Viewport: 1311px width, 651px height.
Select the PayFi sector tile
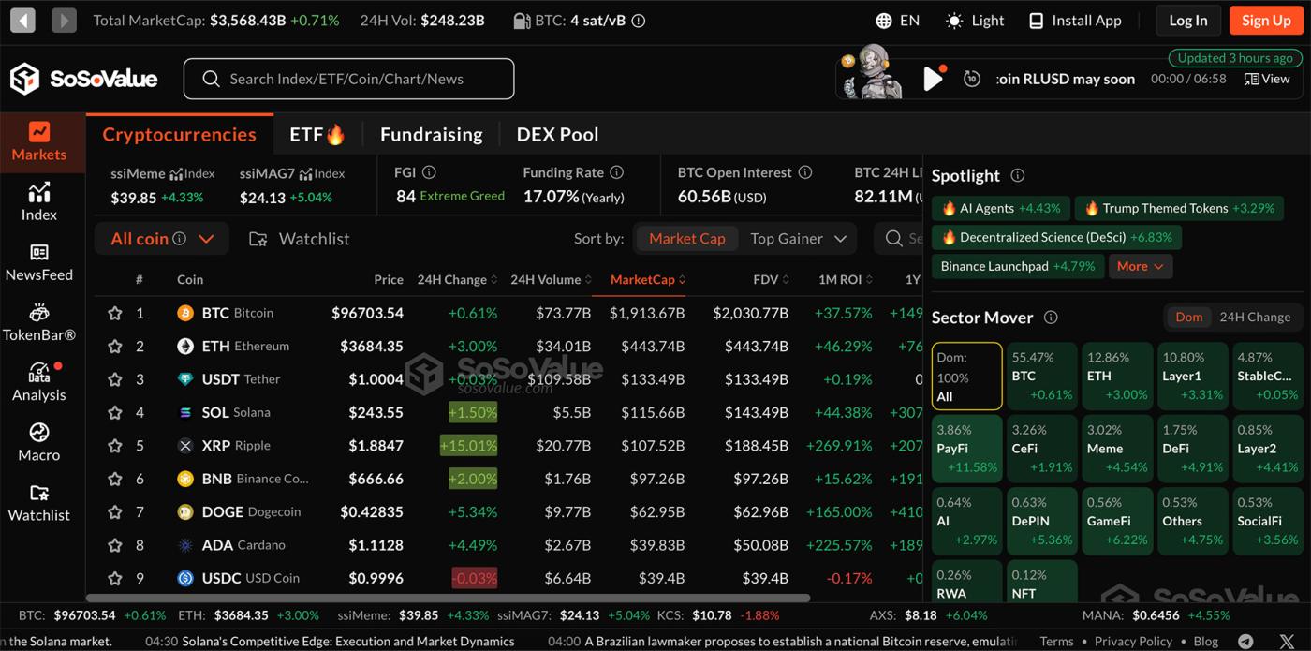click(x=967, y=449)
